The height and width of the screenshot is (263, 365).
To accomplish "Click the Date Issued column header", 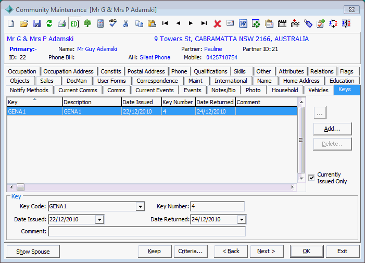I will pos(141,102).
